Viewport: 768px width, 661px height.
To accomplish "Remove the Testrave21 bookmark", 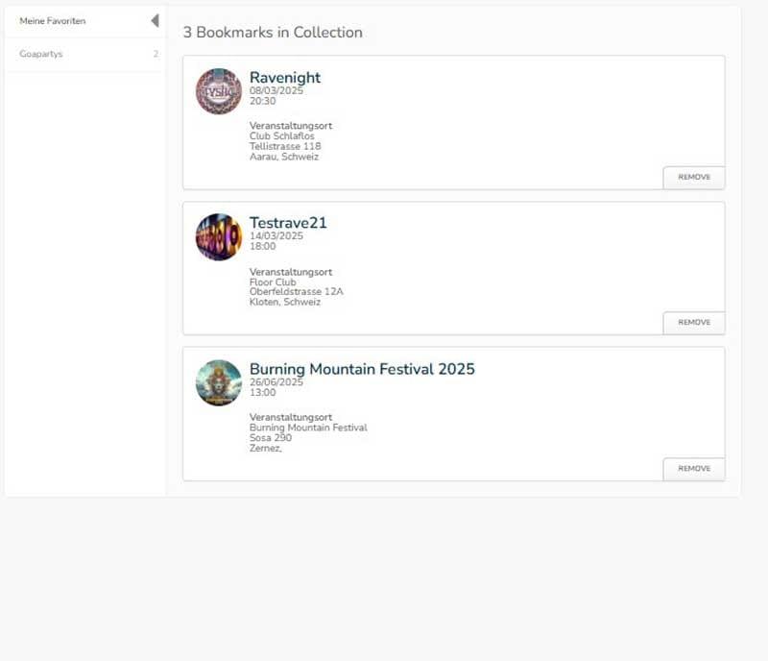I will 694,323.
